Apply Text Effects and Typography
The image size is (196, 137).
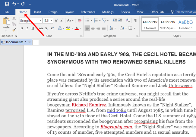[x=60, y=28]
